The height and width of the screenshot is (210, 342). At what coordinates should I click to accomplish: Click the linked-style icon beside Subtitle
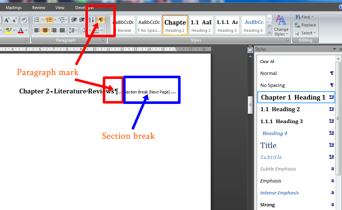coord(332,156)
